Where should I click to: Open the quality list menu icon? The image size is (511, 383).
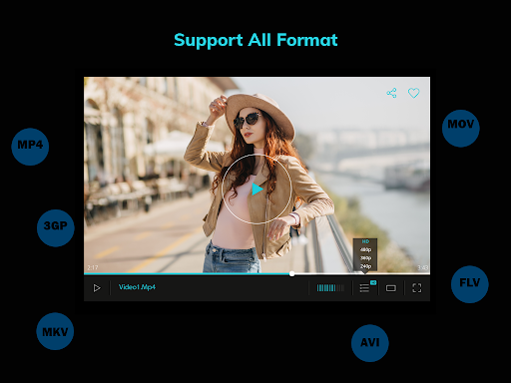[x=364, y=288]
